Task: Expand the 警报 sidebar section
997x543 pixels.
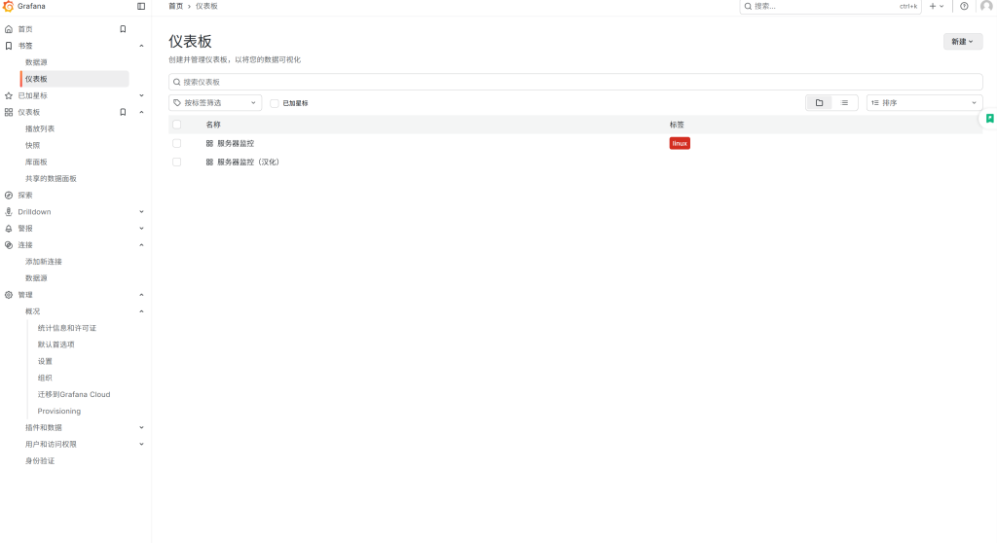Action: point(141,228)
